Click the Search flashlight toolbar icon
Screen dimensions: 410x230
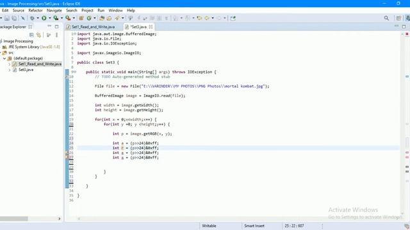coord(117,18)
